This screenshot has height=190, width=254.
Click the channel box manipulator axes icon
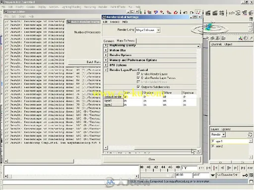click(x=241, y=38)
